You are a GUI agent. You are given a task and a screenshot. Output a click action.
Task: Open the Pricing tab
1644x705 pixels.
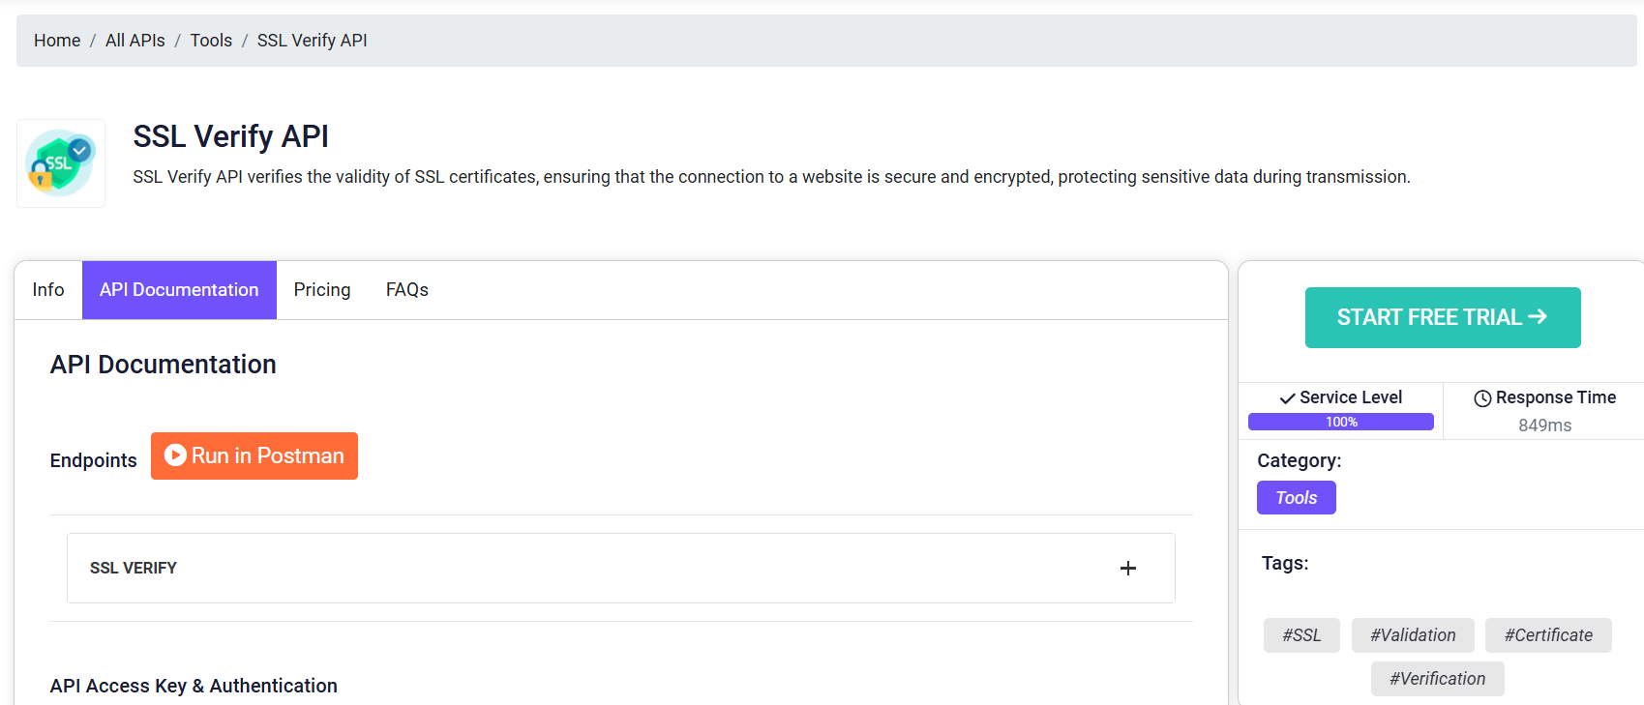tap(322, 290)
